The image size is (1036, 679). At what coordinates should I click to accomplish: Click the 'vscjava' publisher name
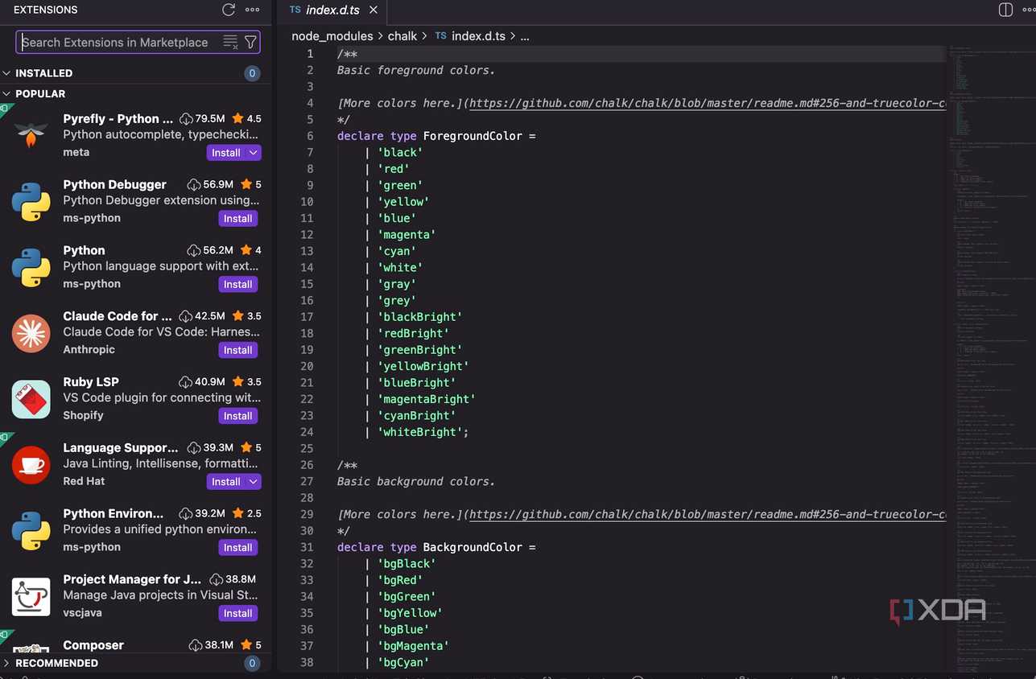click(x=82, y=613)
